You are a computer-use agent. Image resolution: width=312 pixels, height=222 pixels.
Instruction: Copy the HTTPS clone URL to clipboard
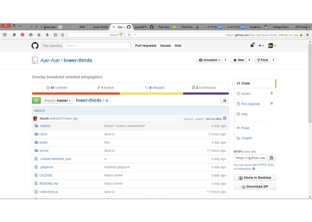[x=272, y=158]
